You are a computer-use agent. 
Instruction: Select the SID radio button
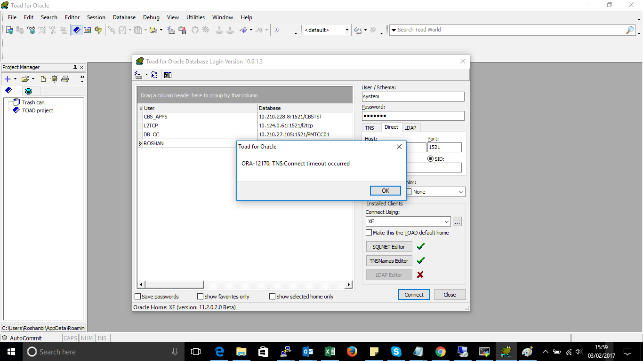tap(430, 159)
